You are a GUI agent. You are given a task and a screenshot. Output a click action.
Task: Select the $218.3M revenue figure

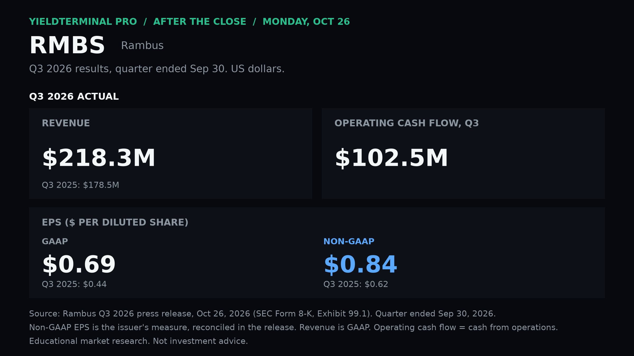point(99,158)
